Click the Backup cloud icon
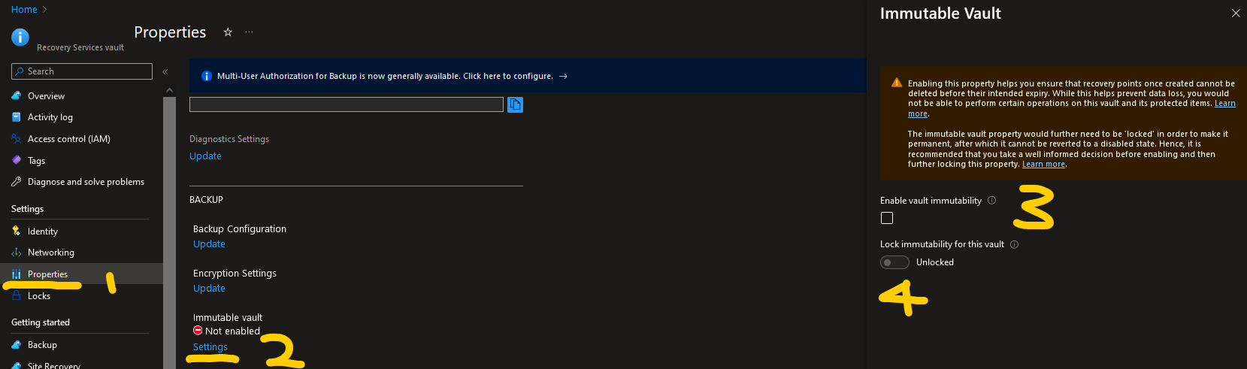1247x369 pixels. (17, 345)
